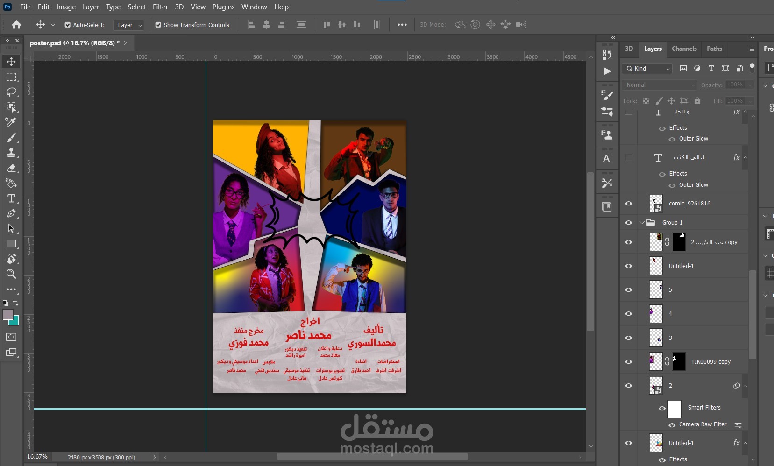Align top edges in options bar
This screenshot has width=774, height=466.
(327, 25)
